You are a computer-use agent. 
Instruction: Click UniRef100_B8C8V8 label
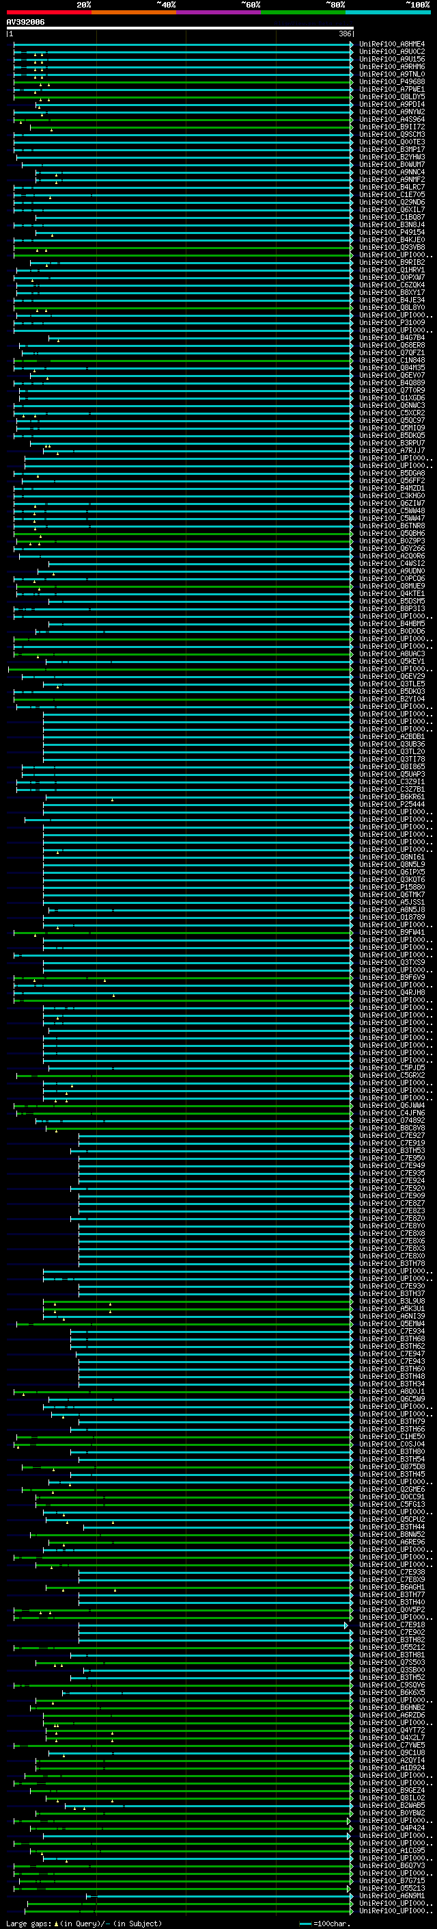click(x=392, y=1128)
